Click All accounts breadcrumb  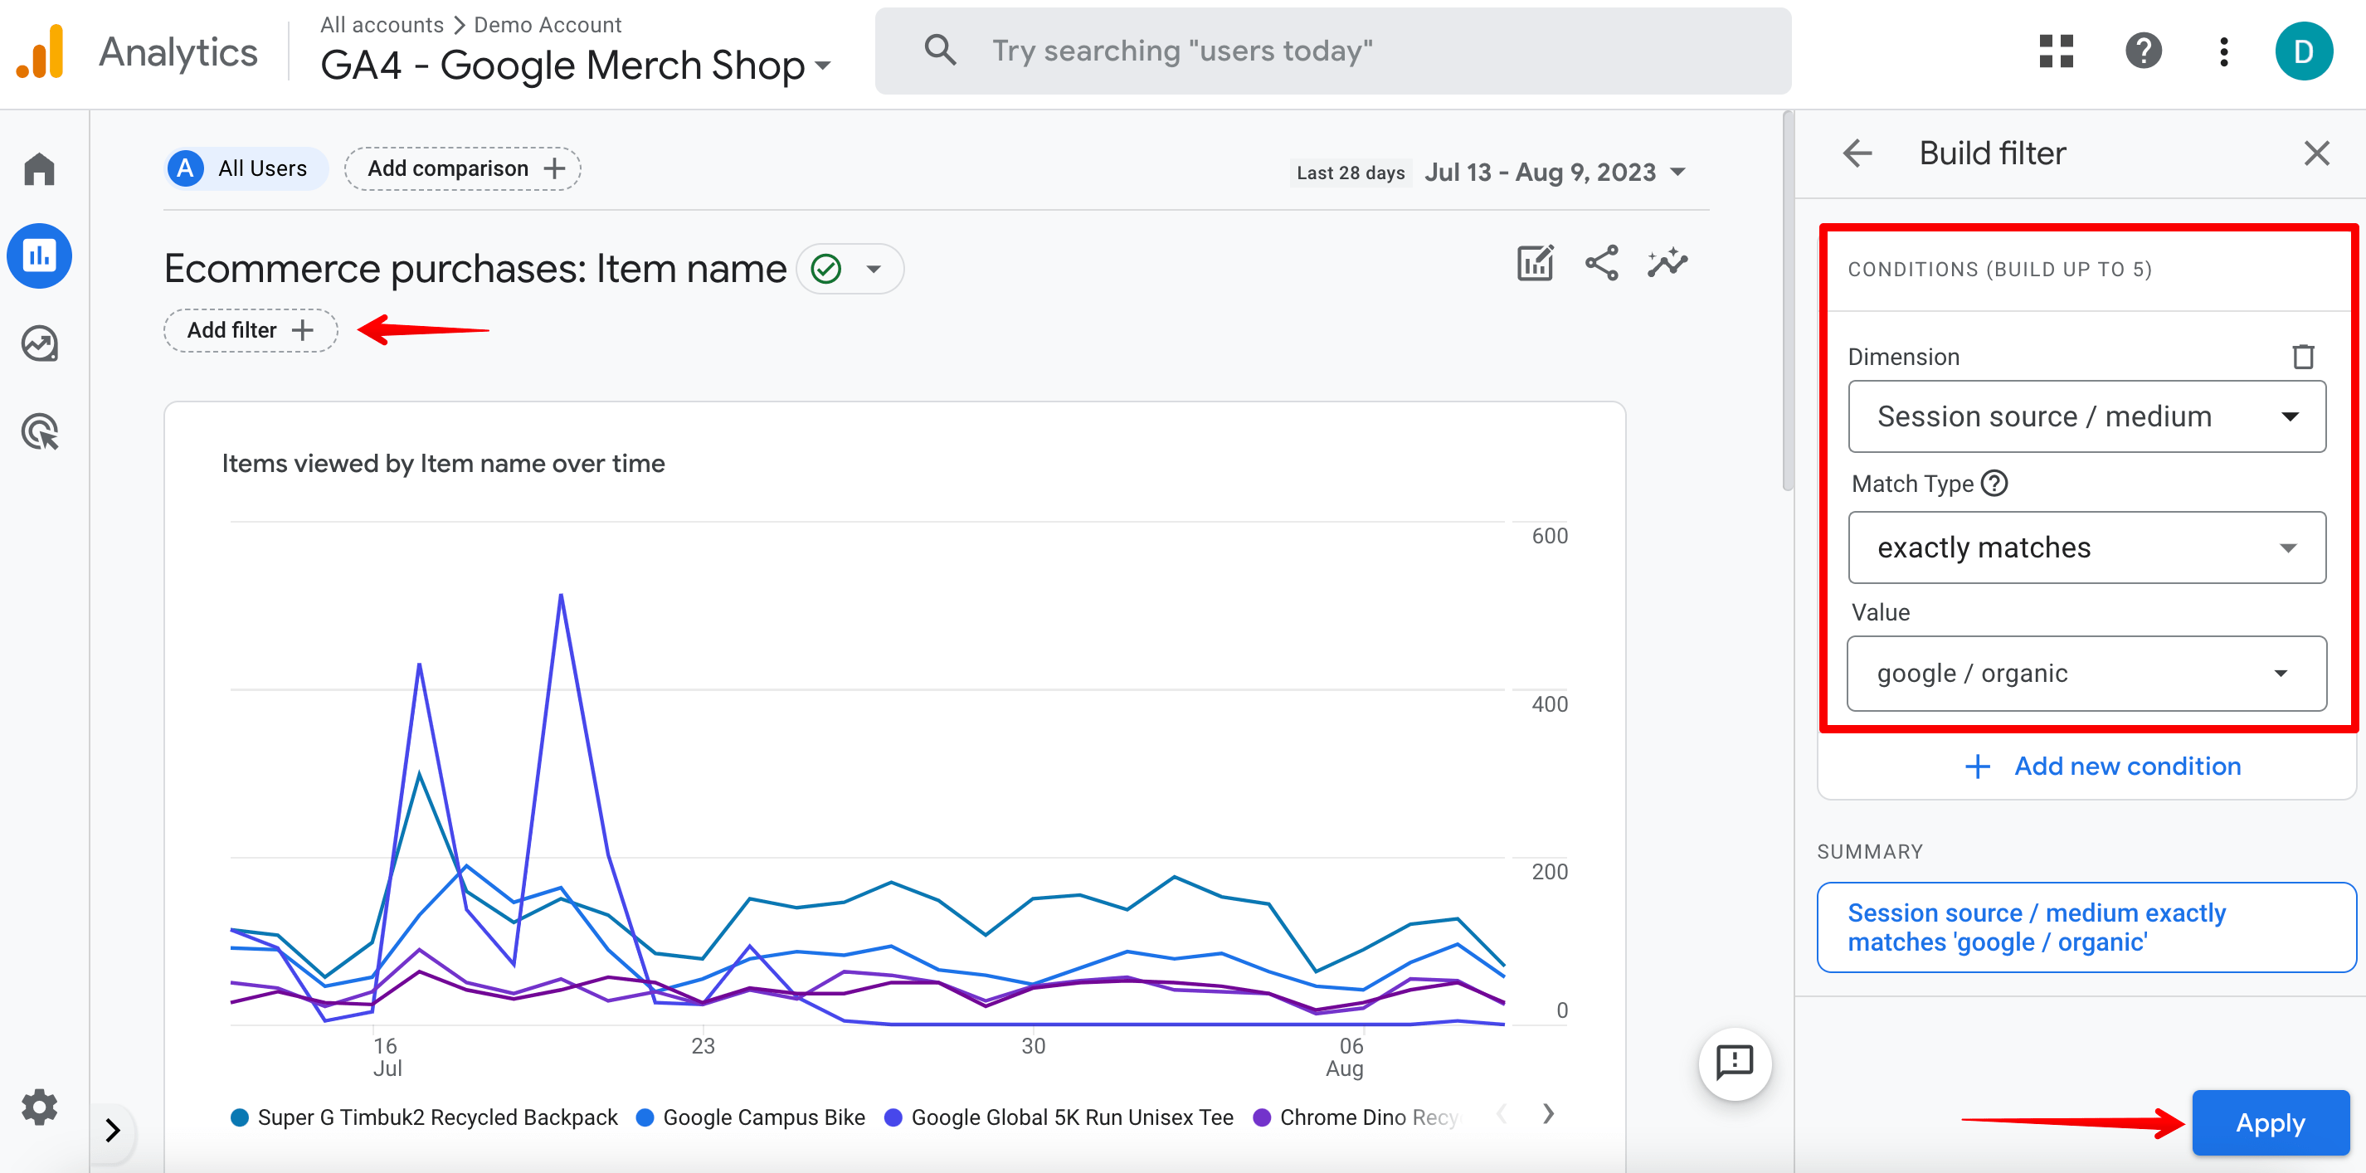click(x=381, y=25)
